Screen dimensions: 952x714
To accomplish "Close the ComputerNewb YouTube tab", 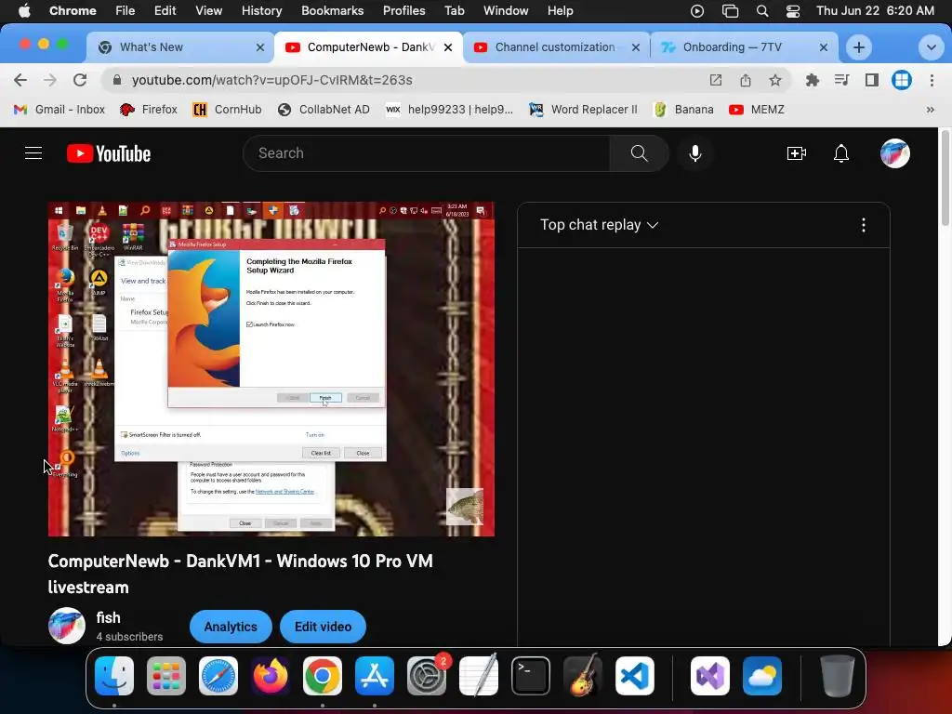I will point(448,47).
